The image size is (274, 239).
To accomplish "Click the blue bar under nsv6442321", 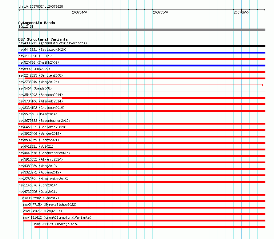I will coord(142,53).
